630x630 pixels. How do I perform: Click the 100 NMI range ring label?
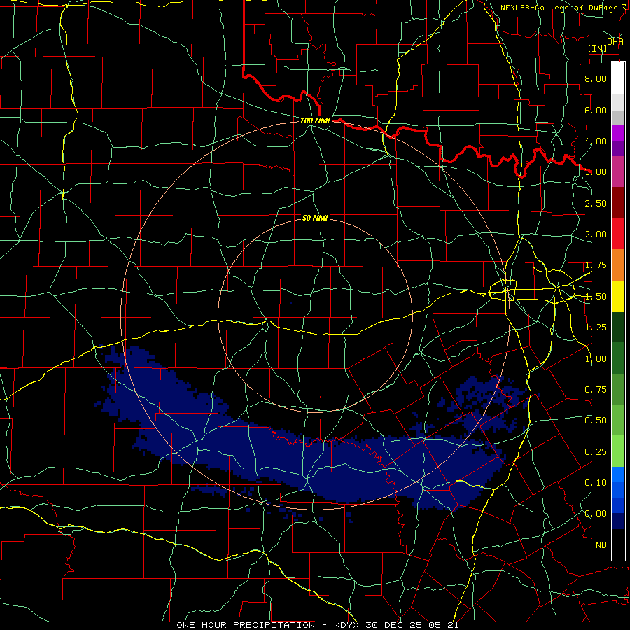[x=316, y=120]
